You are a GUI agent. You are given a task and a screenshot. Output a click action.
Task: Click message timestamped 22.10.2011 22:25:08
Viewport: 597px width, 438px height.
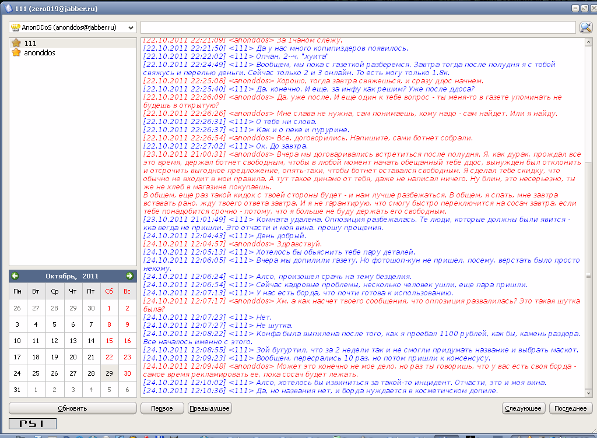click(313, 80)
